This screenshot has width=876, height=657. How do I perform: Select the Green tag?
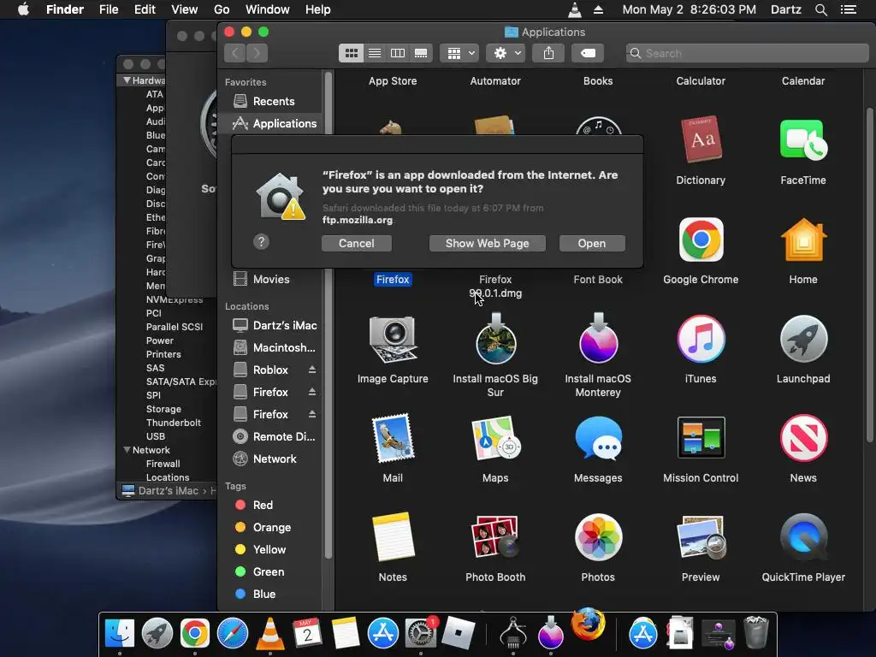(x=270, y=571)
